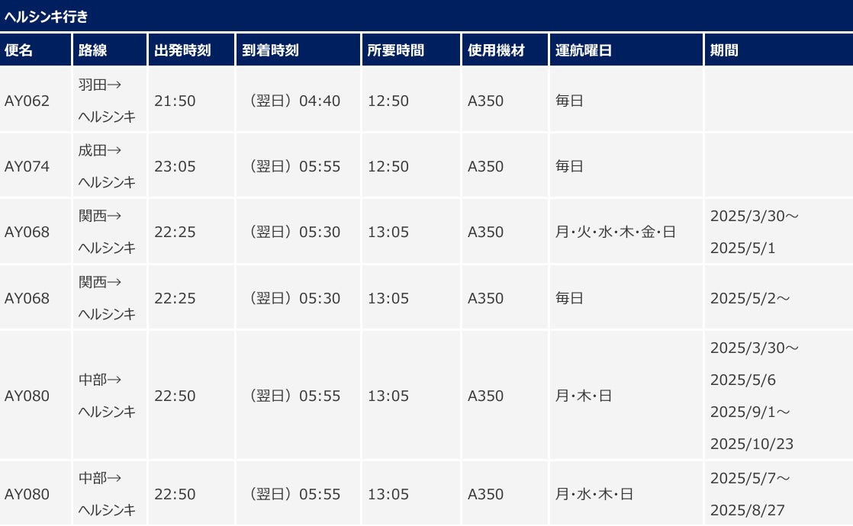
Task: Click the 月·水·木·日 operating days cell
Action: pos(594,495)
